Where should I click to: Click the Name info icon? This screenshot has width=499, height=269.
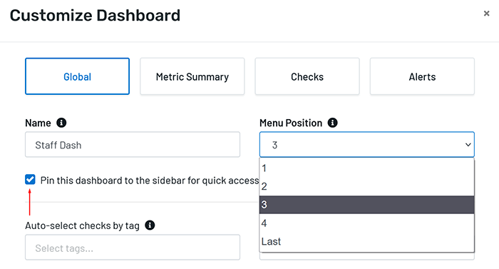tap(61, 123)
